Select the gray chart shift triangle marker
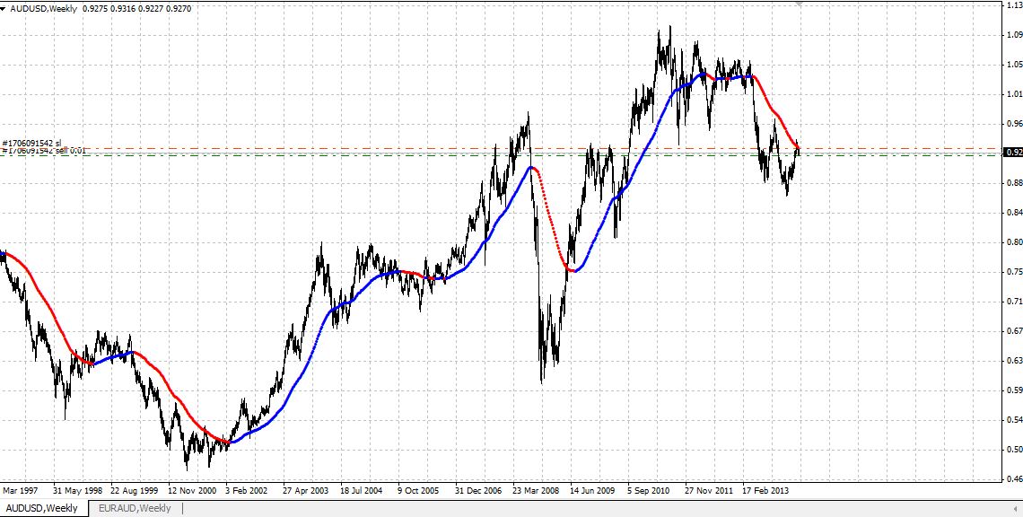 800,4
